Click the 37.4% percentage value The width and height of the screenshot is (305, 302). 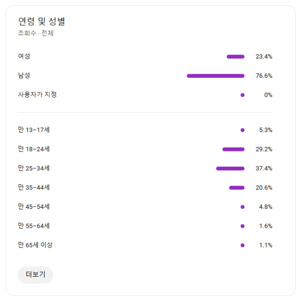coord(264,168)
